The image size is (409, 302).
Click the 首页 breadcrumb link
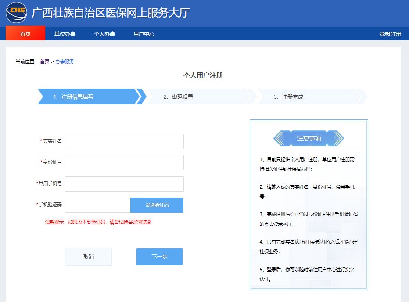44,61
